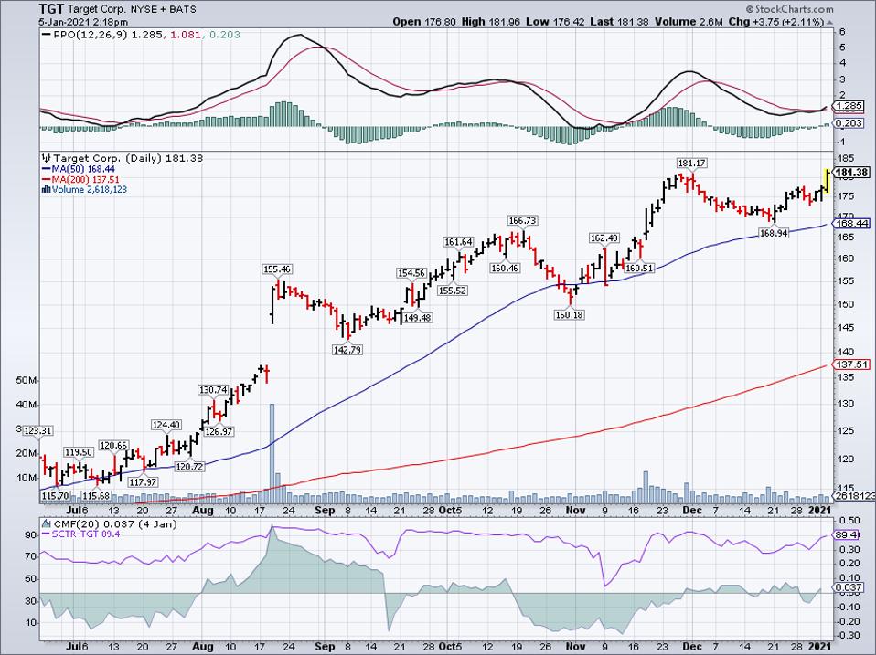Click the 162.49 peak price label
The width and height of the screenshot is (876, 655).
pos(604,238)
